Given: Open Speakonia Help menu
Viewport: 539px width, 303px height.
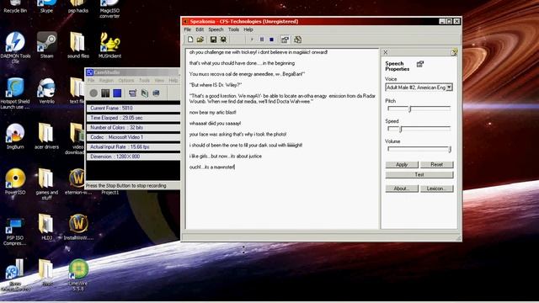Looking at the screenshot, I should (248, 29).
